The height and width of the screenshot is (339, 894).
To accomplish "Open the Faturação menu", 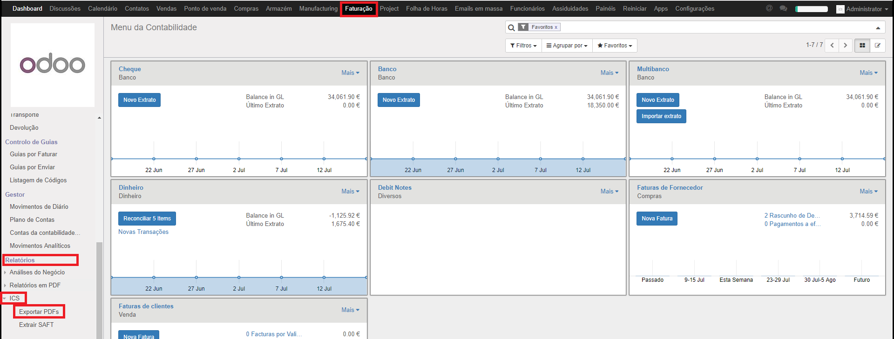I will point(359,8).
